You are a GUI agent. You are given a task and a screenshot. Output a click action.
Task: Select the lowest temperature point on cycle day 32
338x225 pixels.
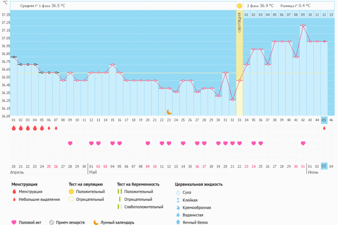233,100
